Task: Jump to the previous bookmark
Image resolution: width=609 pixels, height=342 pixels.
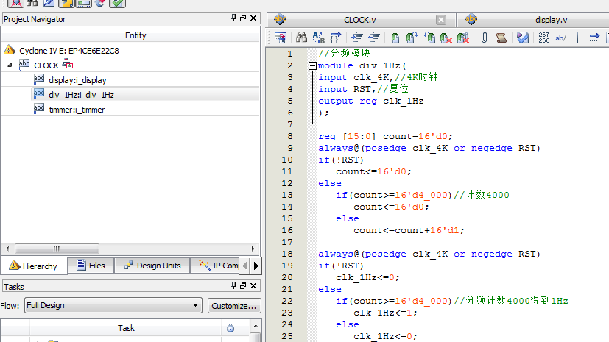Action: pos(429,38)
